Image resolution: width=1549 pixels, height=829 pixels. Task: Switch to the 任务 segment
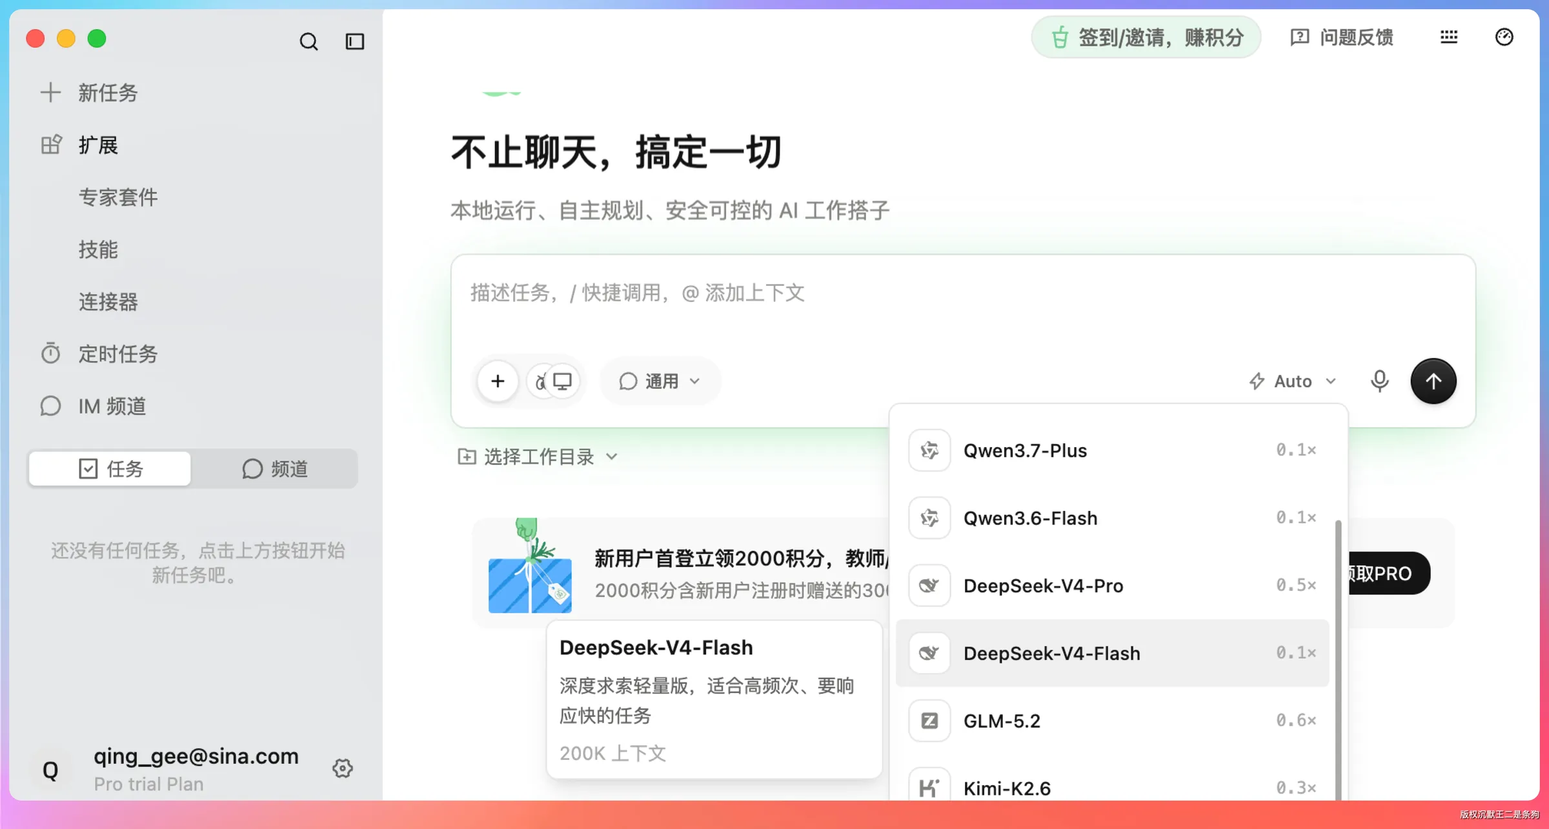[x=110, y=468]
